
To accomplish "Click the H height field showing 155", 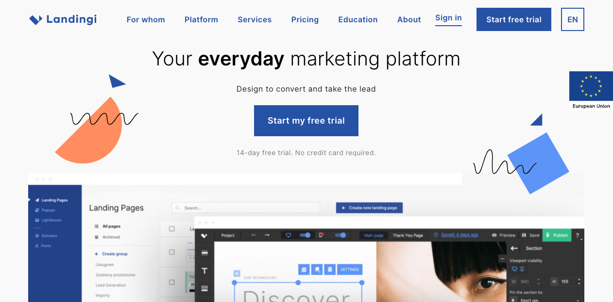I will pyautogui.click(x=566, y=282).
